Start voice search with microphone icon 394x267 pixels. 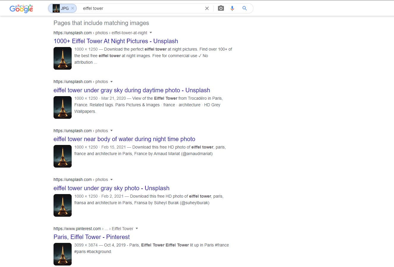point(232,8)
